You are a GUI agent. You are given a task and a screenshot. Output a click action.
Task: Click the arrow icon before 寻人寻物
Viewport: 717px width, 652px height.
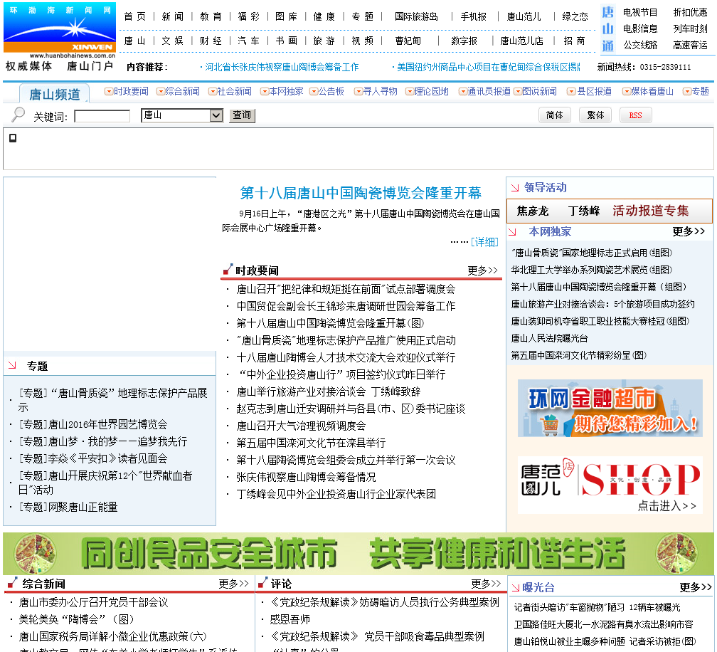[x=358, y=92]
